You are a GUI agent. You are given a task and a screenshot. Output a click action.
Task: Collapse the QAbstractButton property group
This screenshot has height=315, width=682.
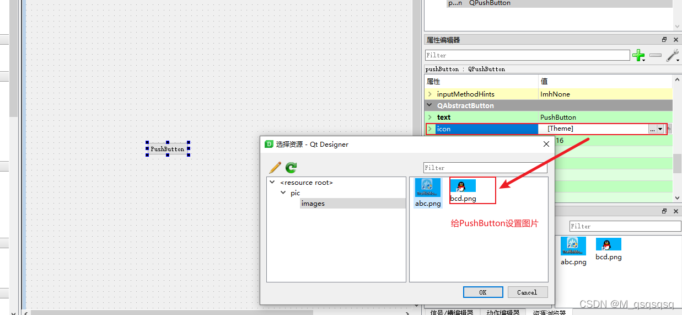click(x=429, y=105)
